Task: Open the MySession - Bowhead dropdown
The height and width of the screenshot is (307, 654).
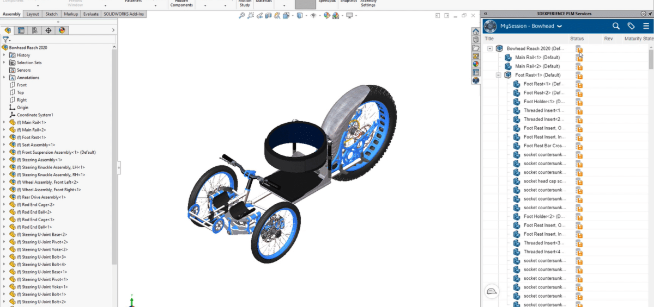Action: 559,26
